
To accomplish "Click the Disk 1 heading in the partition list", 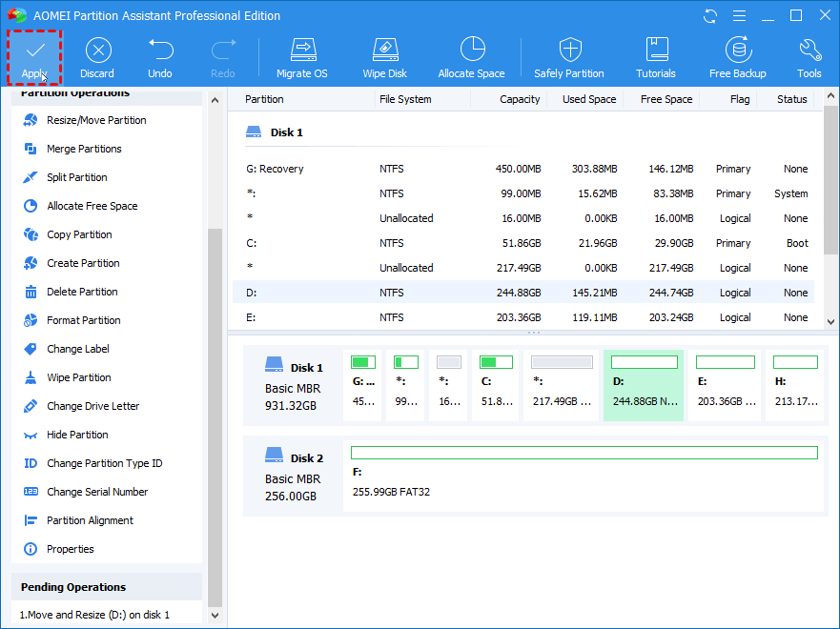I will [x=287, y=132].
